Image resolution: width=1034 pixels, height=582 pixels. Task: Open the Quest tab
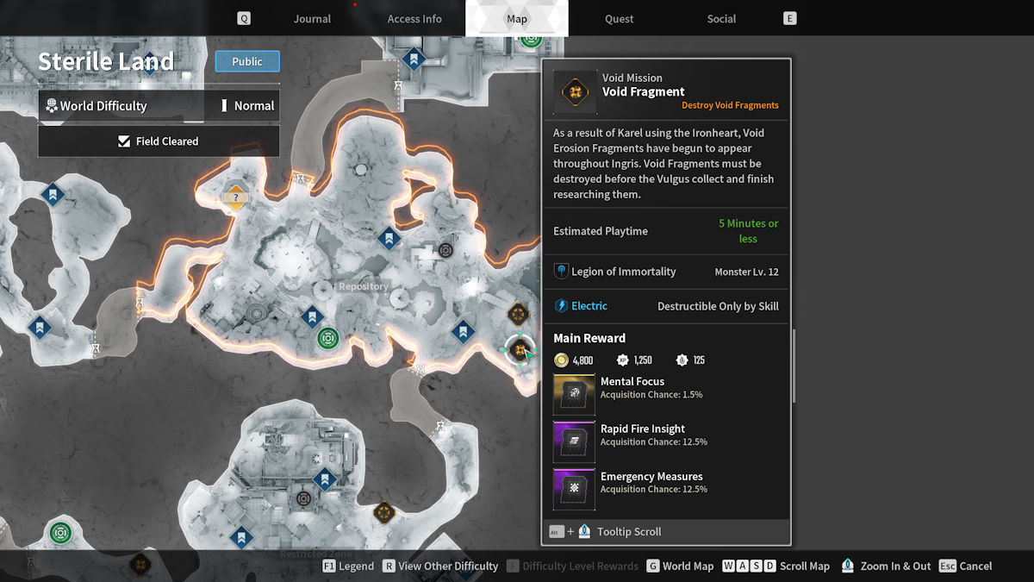(x=619, y=18)
